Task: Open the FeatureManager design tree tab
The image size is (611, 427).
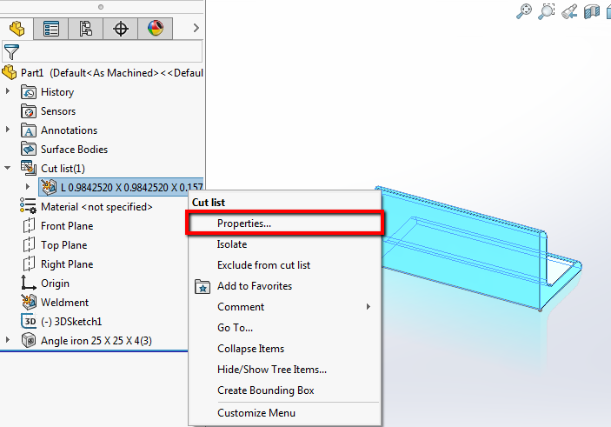Action: 17,29
